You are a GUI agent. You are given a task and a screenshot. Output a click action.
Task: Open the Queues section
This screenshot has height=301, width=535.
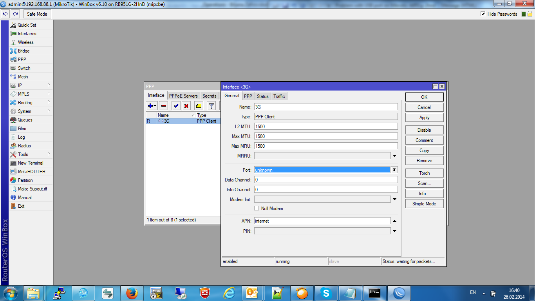click(x=31, y=120)
